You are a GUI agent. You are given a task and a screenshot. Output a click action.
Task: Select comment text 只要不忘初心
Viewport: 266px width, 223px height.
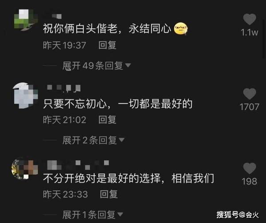coord(75,104)
